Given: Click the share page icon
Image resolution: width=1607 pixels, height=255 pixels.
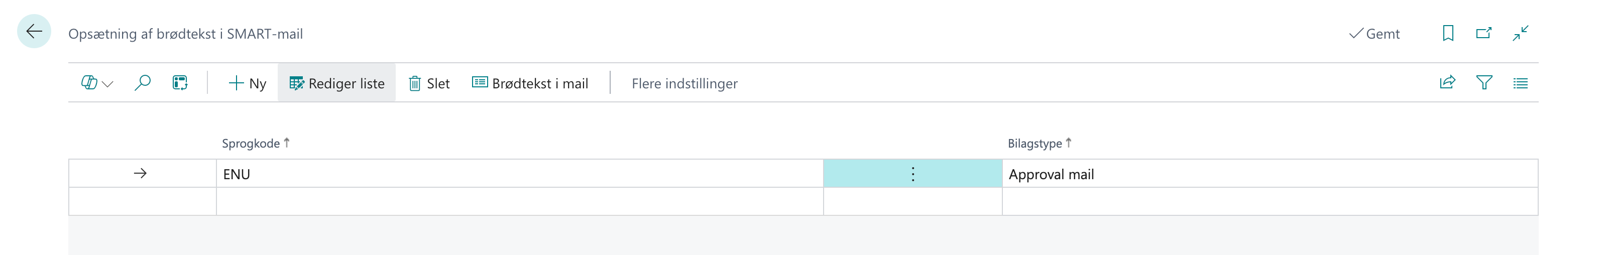Looking at the screenshot, I should (1447, 83).
